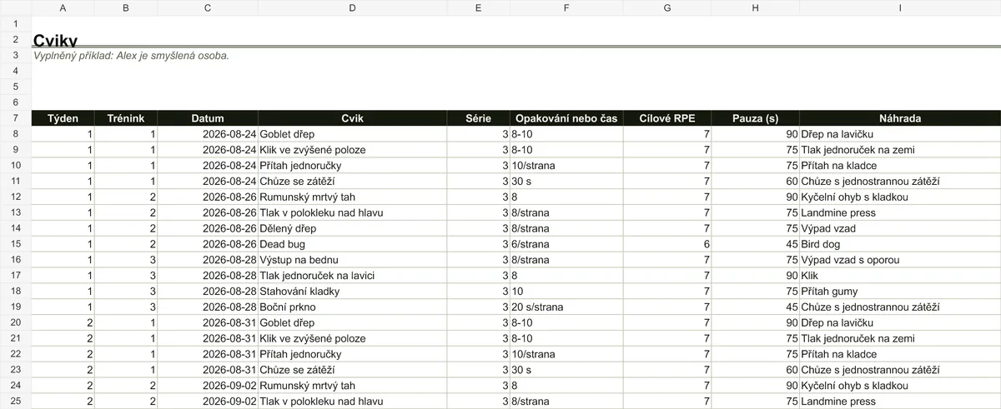Image resolution: width=1001 pixels, height=409 pixels.
Task: Select column F header
Action: (566, 7)
